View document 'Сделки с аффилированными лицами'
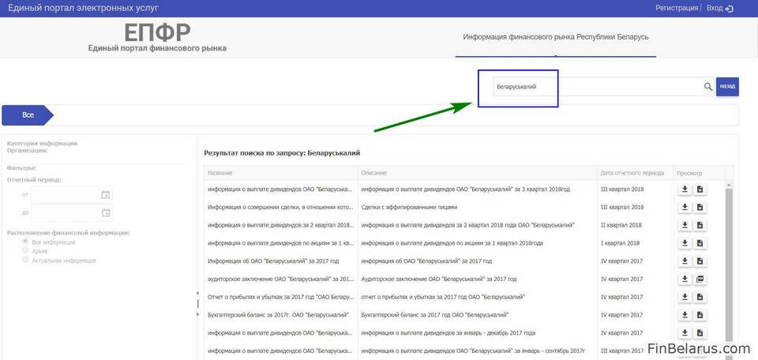 click(700, 208)
